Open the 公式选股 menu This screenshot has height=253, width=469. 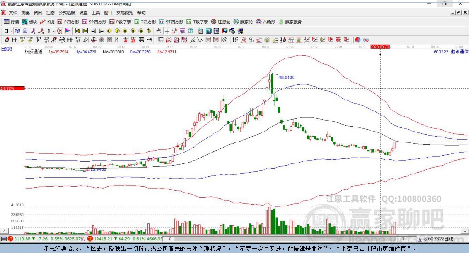coord(67,12)
